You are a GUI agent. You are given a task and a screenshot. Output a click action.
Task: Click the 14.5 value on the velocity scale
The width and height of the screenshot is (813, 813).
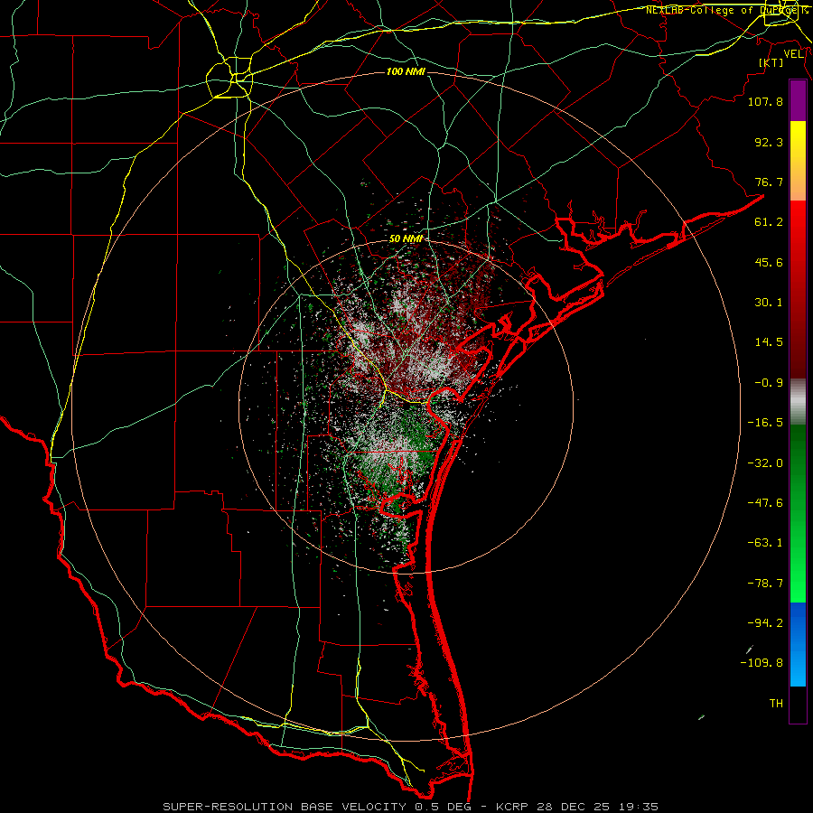[x=769, y=342]
